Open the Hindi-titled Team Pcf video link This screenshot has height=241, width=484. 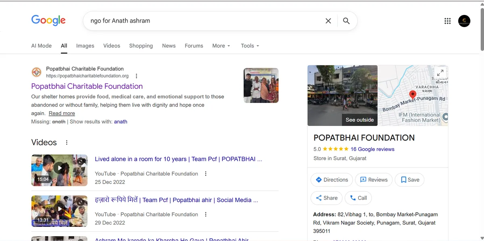tap(176, 200)
